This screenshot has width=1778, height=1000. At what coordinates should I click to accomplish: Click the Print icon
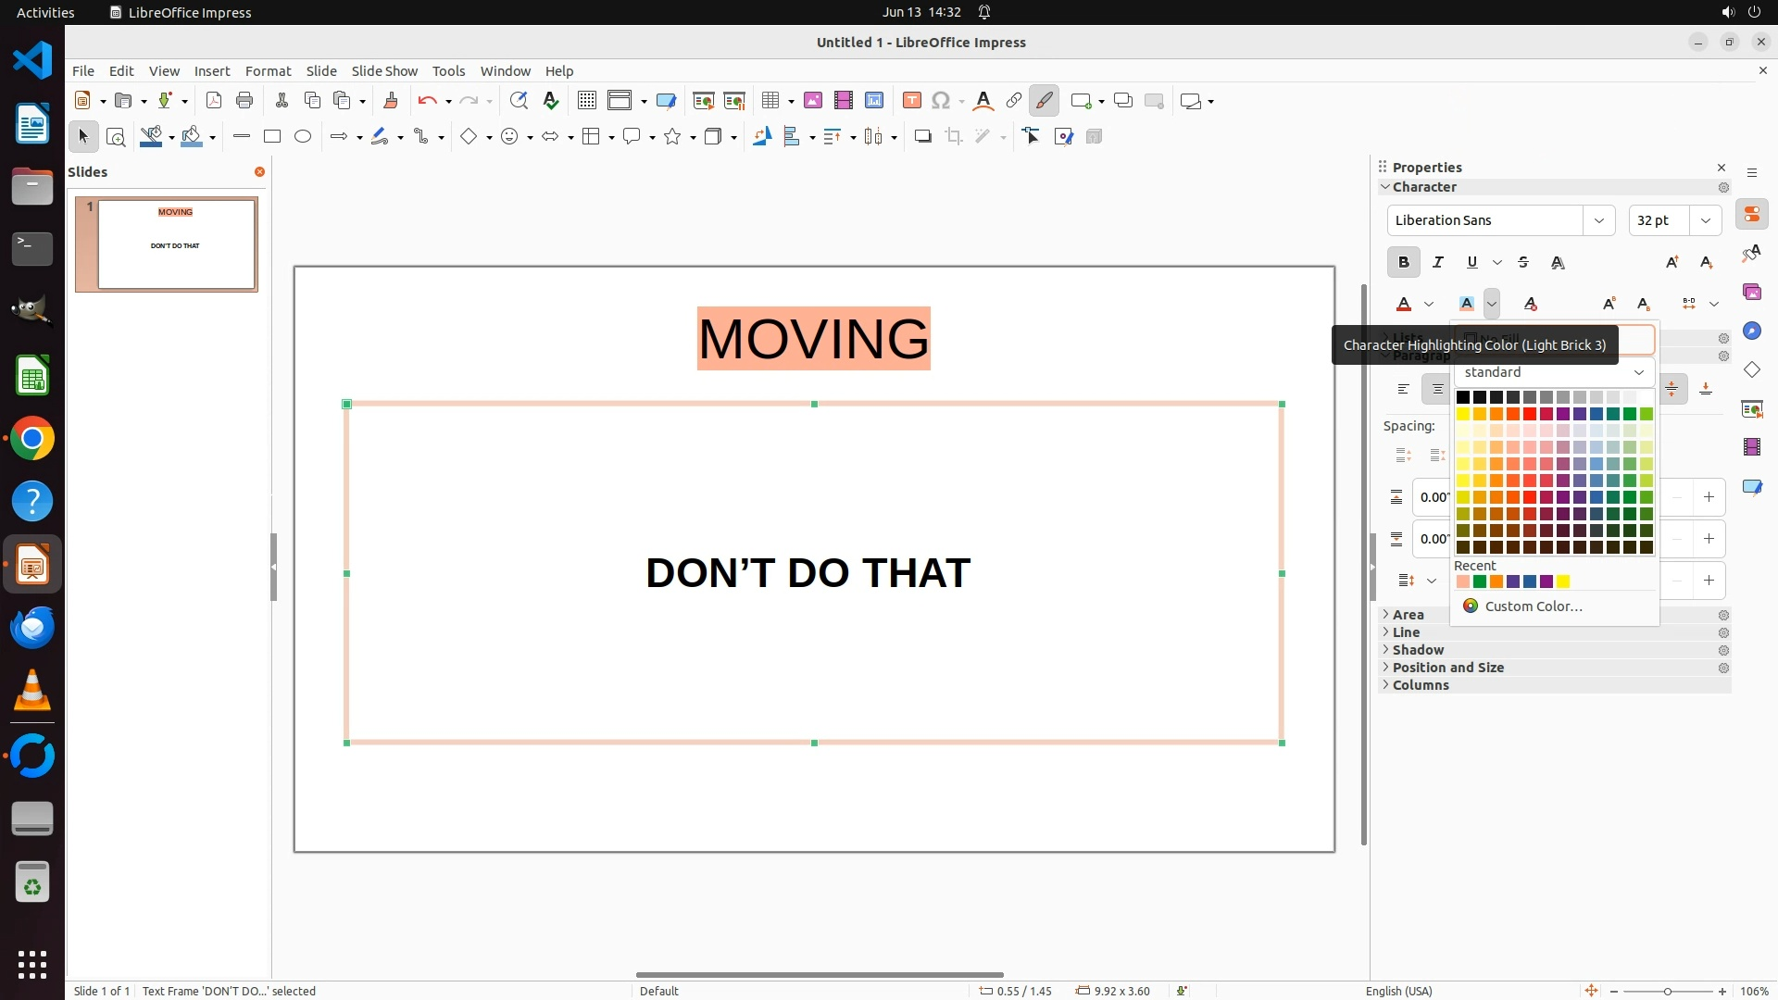[244, 101]
